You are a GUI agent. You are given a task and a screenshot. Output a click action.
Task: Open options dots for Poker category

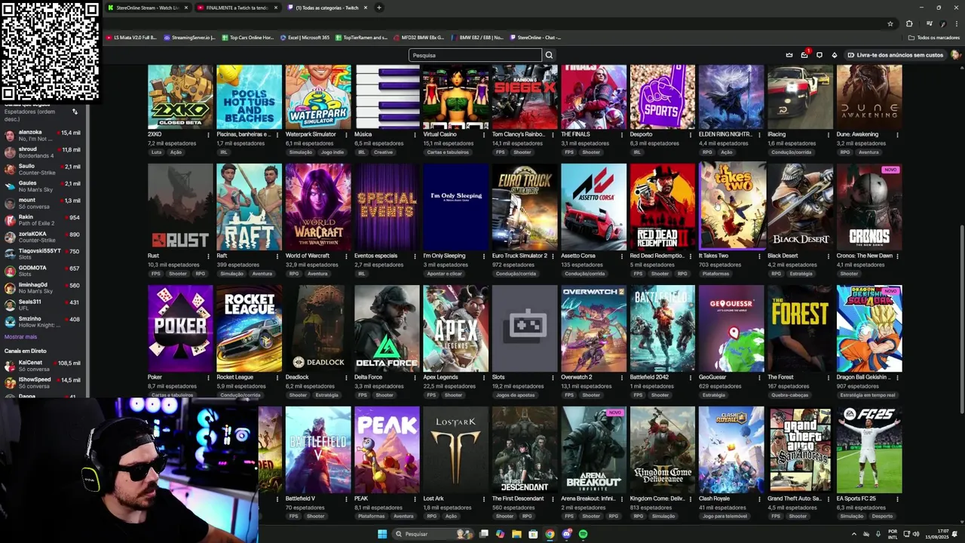(x=209, y=378)
